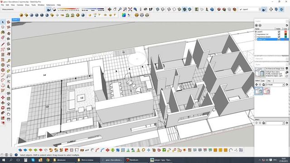
Task: Click the Styles home In Model icon
Action: pyautogui.click(x=264, y=85)
